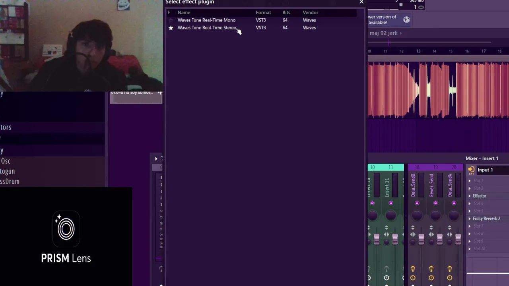Toggle orange track-arm icon on Rever..Send
This screenshot has width=509, height=286.
(x=431, y=269)
